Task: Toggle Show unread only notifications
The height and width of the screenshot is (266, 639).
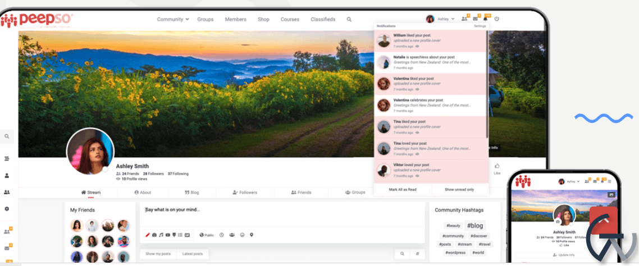Action: [x=459, y=190]
